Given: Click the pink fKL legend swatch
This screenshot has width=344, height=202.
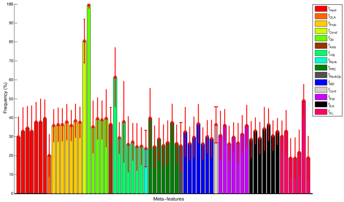Looking at the screenshot, I should pos(321,112).
